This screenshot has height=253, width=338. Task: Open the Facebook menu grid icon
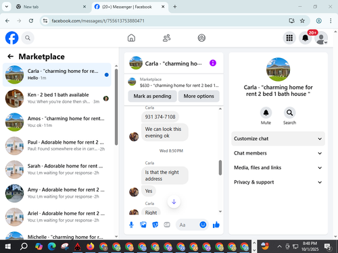coord(289,38)
